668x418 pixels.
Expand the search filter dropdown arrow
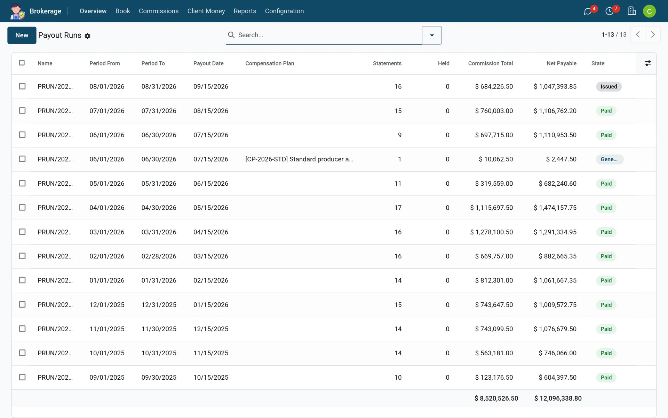(x=432, y=35)
